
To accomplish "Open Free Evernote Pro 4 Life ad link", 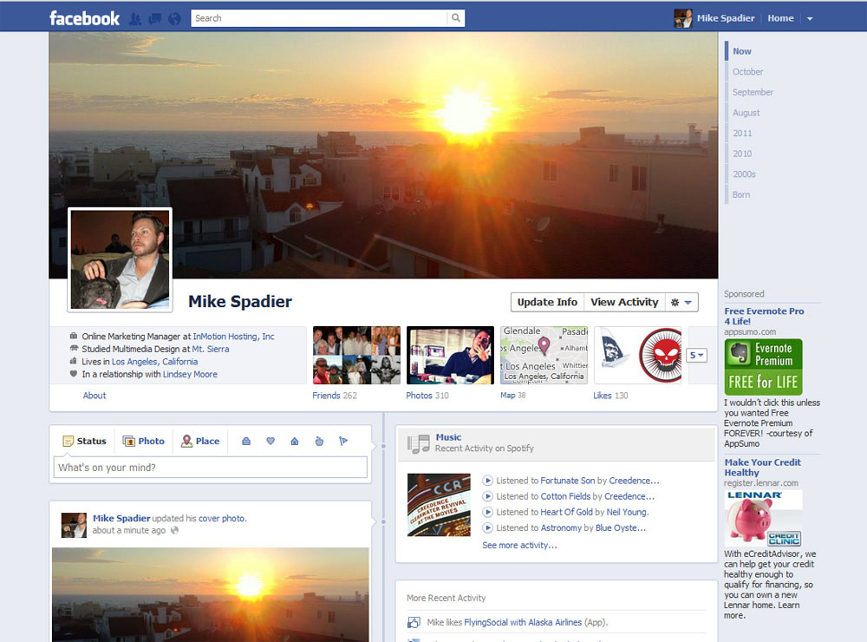I will [x=764, y=316].
